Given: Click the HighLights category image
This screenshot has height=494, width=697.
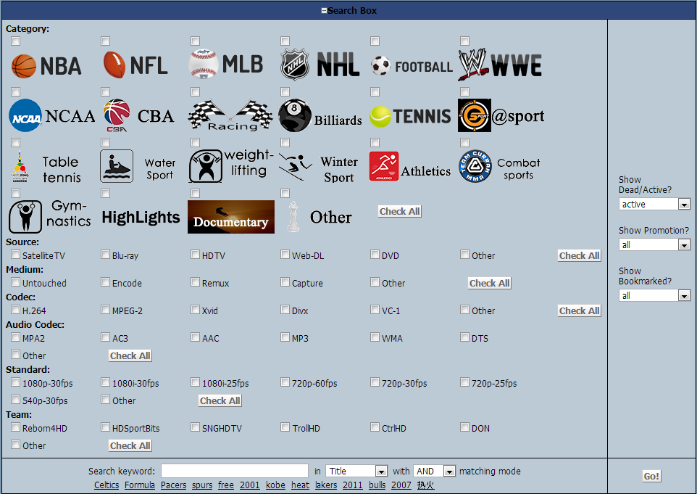Looking at the screenshot, I should point(141,217).
